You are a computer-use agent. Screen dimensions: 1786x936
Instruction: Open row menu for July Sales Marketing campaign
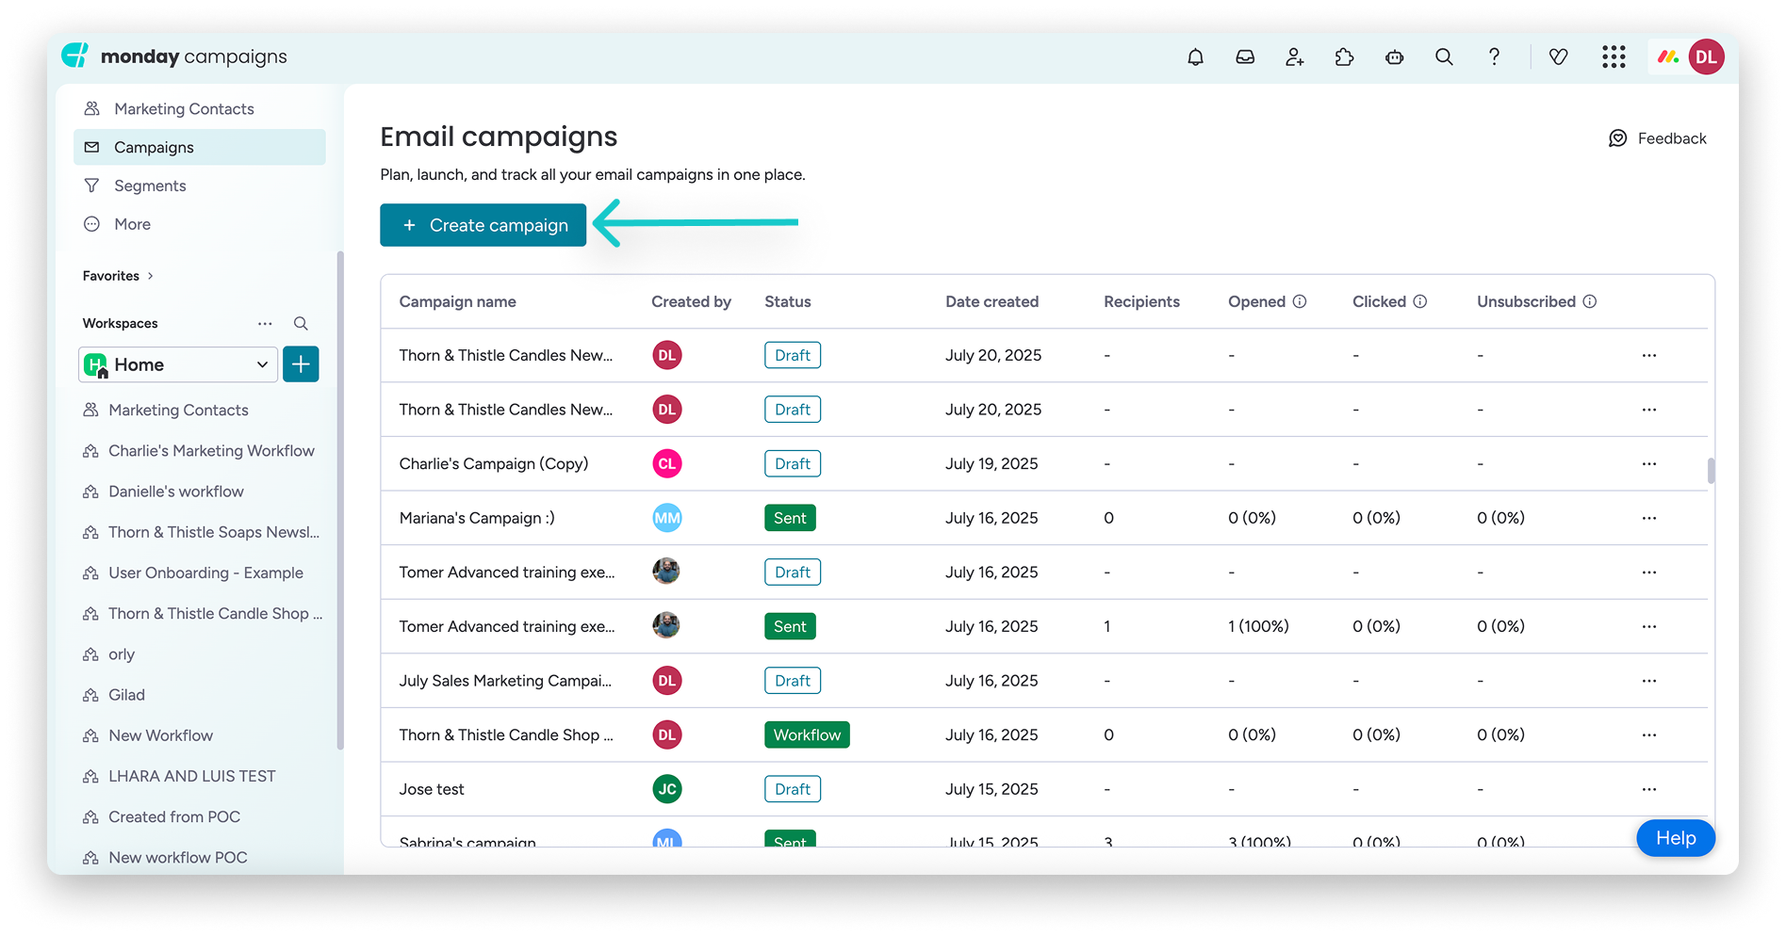(1649, 681)
